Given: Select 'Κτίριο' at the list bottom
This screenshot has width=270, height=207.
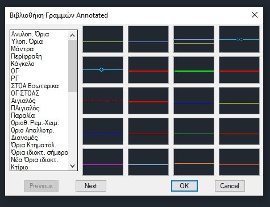Looking at the screenshot, I should (19, 167).
